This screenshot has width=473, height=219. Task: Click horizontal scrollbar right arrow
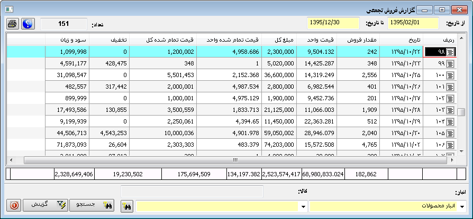452,160
